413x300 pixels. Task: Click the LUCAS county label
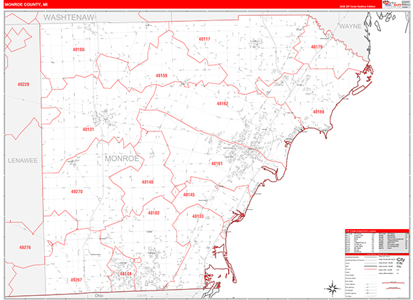[x=141, y=296]
